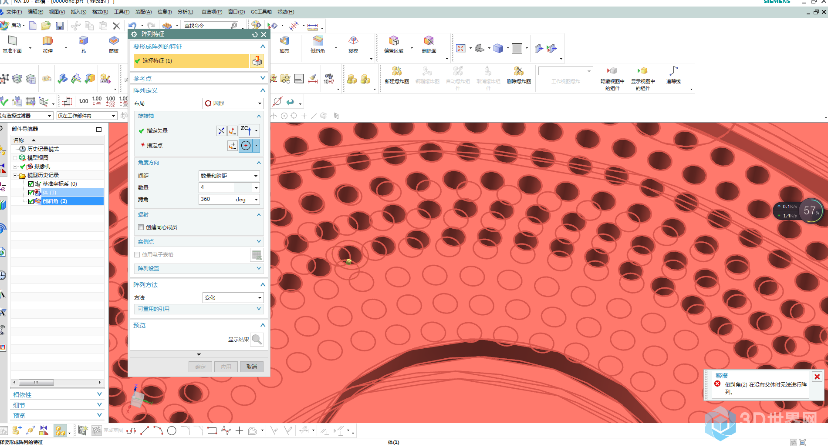Screen dimensions: 828x447
Task: Click the 10H7 fit tolerance icon
Action: tap(329, 79)
